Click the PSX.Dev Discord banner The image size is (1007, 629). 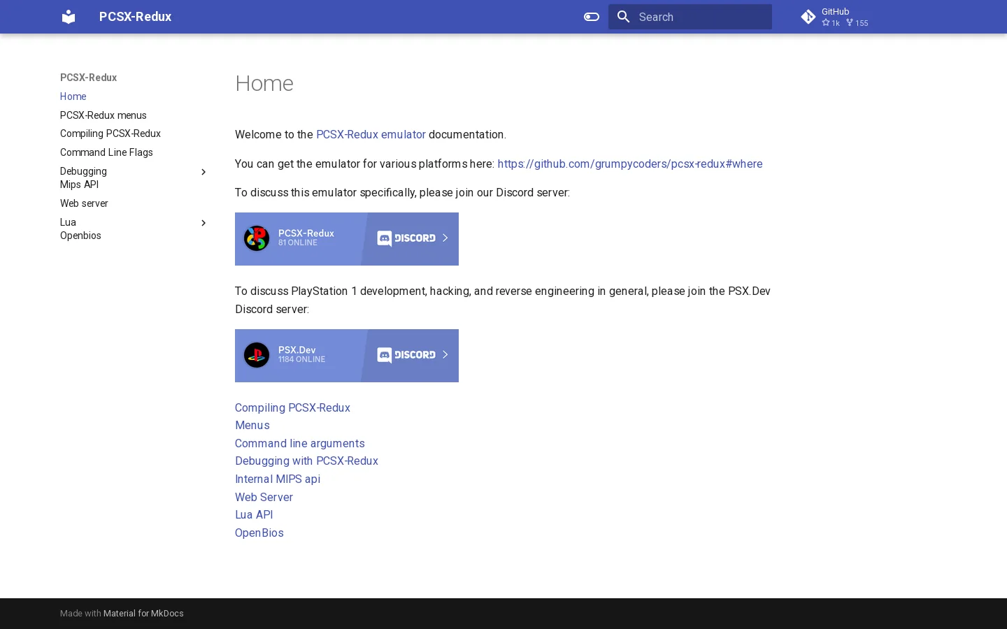(347, 356)
